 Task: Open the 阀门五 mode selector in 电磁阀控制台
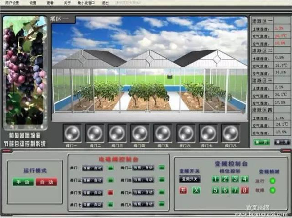[92, 192]
